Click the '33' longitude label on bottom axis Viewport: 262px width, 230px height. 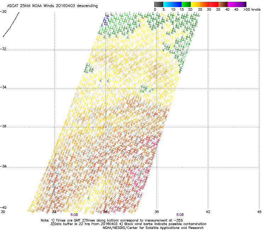[54, 212]
